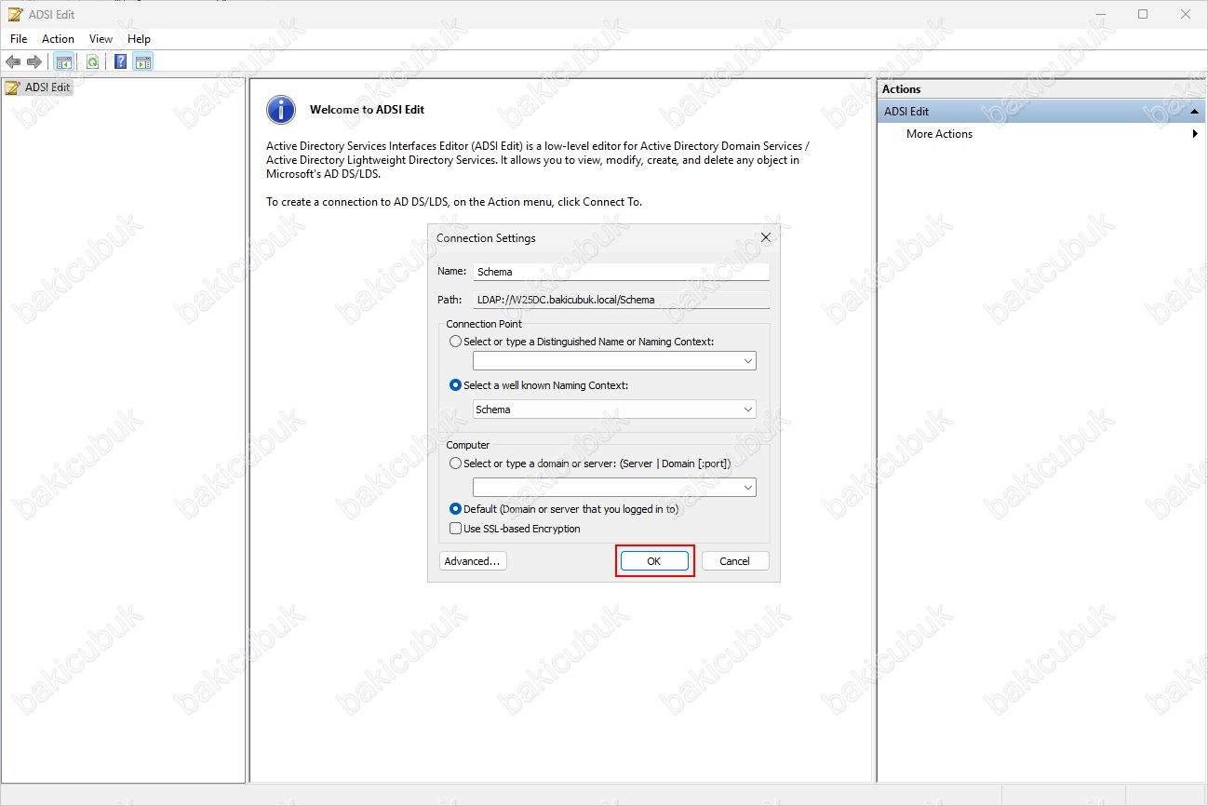Click the LDAP Path field
Screen dimensions: 1208x806
pos(621,300)
